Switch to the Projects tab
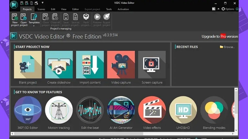 point(27,9)
